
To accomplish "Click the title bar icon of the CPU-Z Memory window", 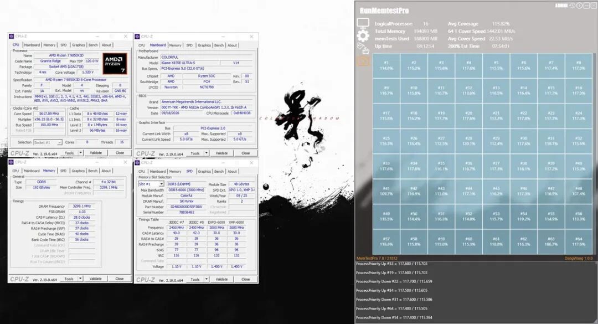I will tap(12, 162).
